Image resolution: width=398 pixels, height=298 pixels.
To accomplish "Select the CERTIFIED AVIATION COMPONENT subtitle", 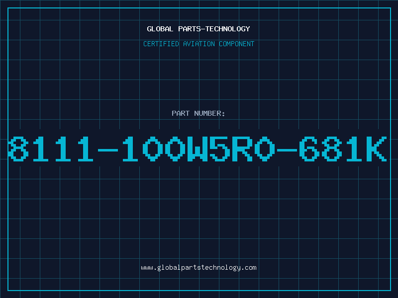I will (199, 44).
